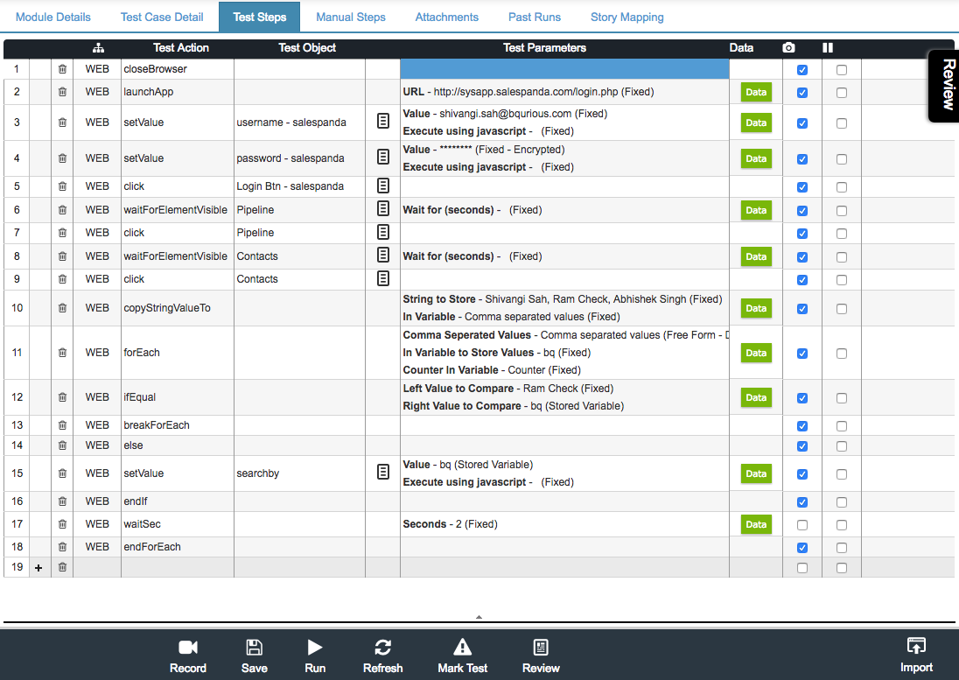The width and height of the screenshot is (959, 680).
Task: Click the pause column header icon
Action: (x=828, y=48)
